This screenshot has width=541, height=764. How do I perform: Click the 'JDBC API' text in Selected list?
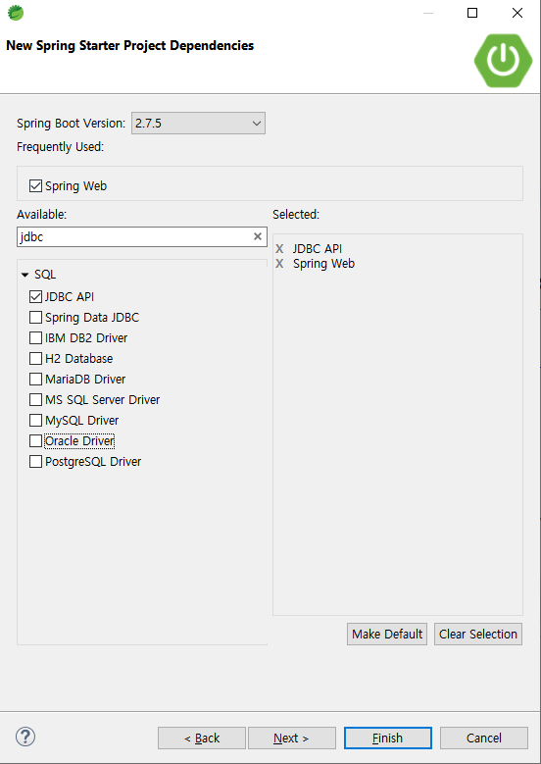click(x=318, y=249)
